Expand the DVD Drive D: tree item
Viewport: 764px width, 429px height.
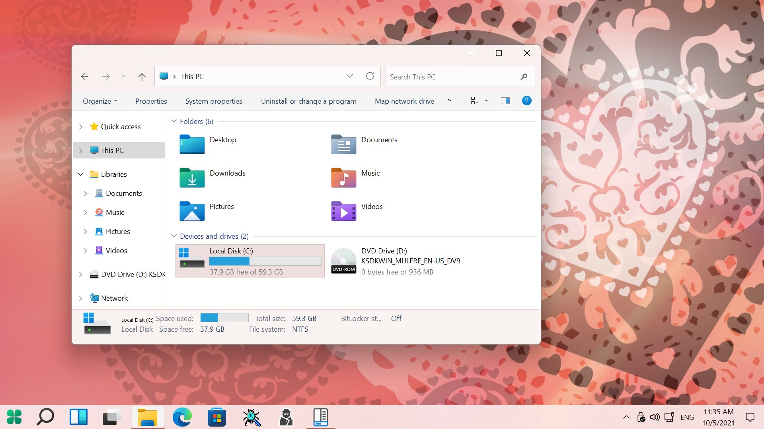click(x=81, y=274)
